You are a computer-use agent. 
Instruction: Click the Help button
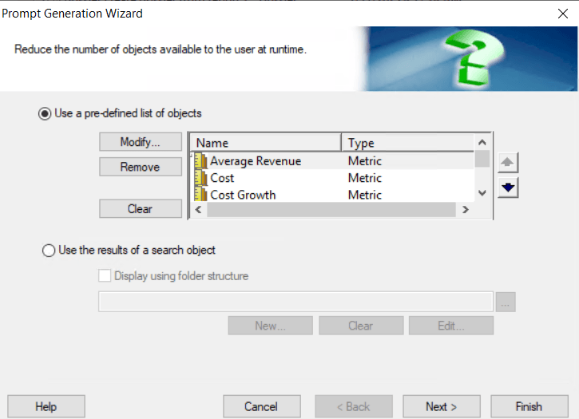click(46, 406)
